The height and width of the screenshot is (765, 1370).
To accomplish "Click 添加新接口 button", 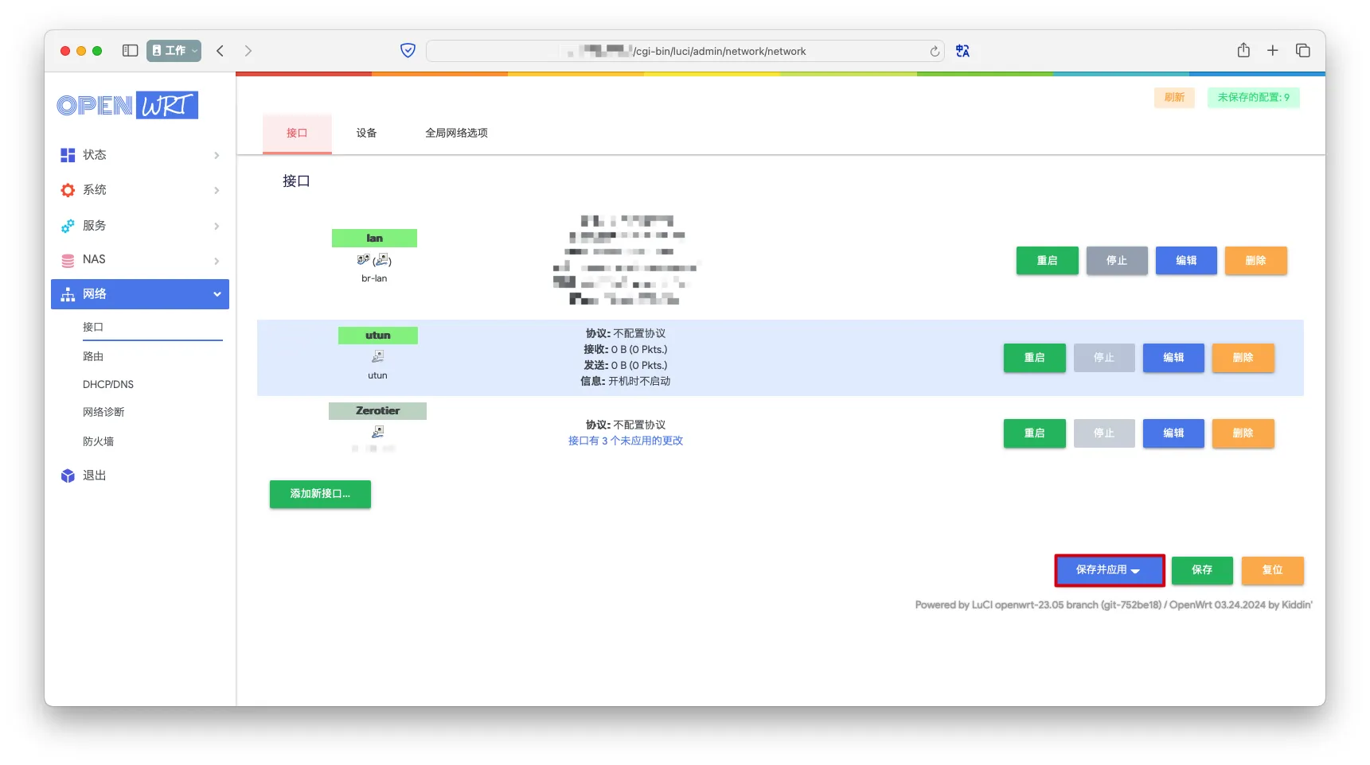I will point(320,494).
